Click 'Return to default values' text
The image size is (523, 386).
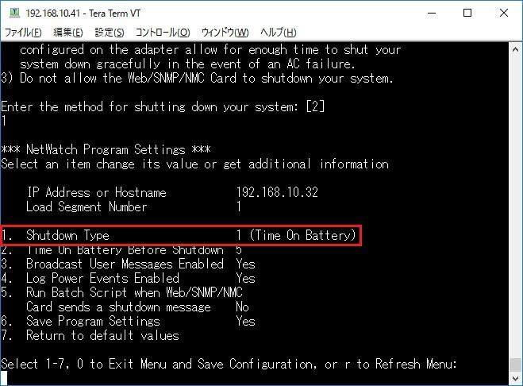coord(102,335)
